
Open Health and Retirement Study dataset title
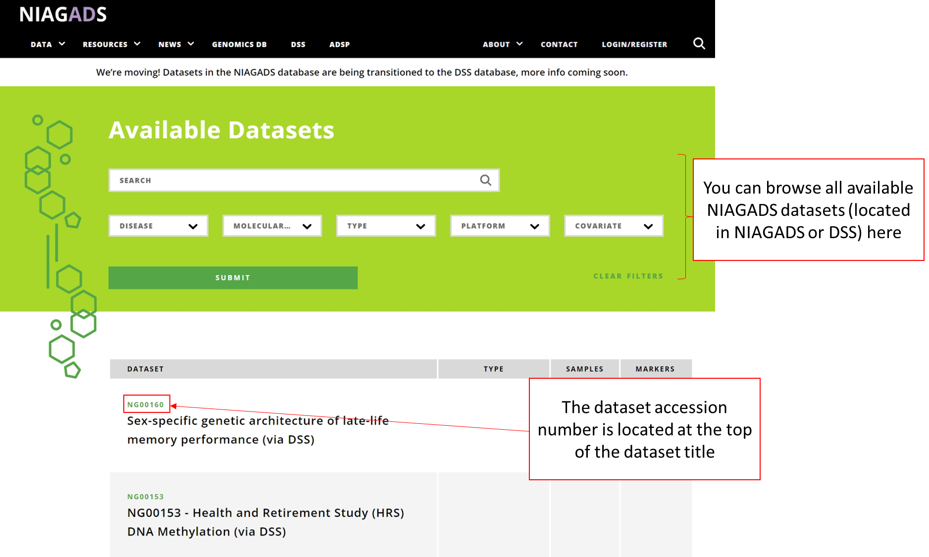pos(266,522)
